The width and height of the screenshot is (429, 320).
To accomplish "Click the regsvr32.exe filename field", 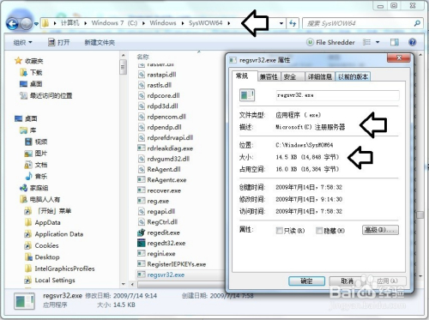I will click(337, 95).
